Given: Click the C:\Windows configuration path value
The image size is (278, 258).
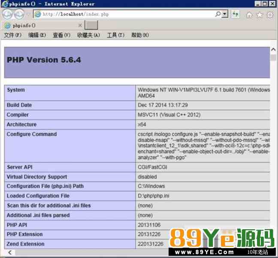Looking at the screenshot, I should (151, 186).
